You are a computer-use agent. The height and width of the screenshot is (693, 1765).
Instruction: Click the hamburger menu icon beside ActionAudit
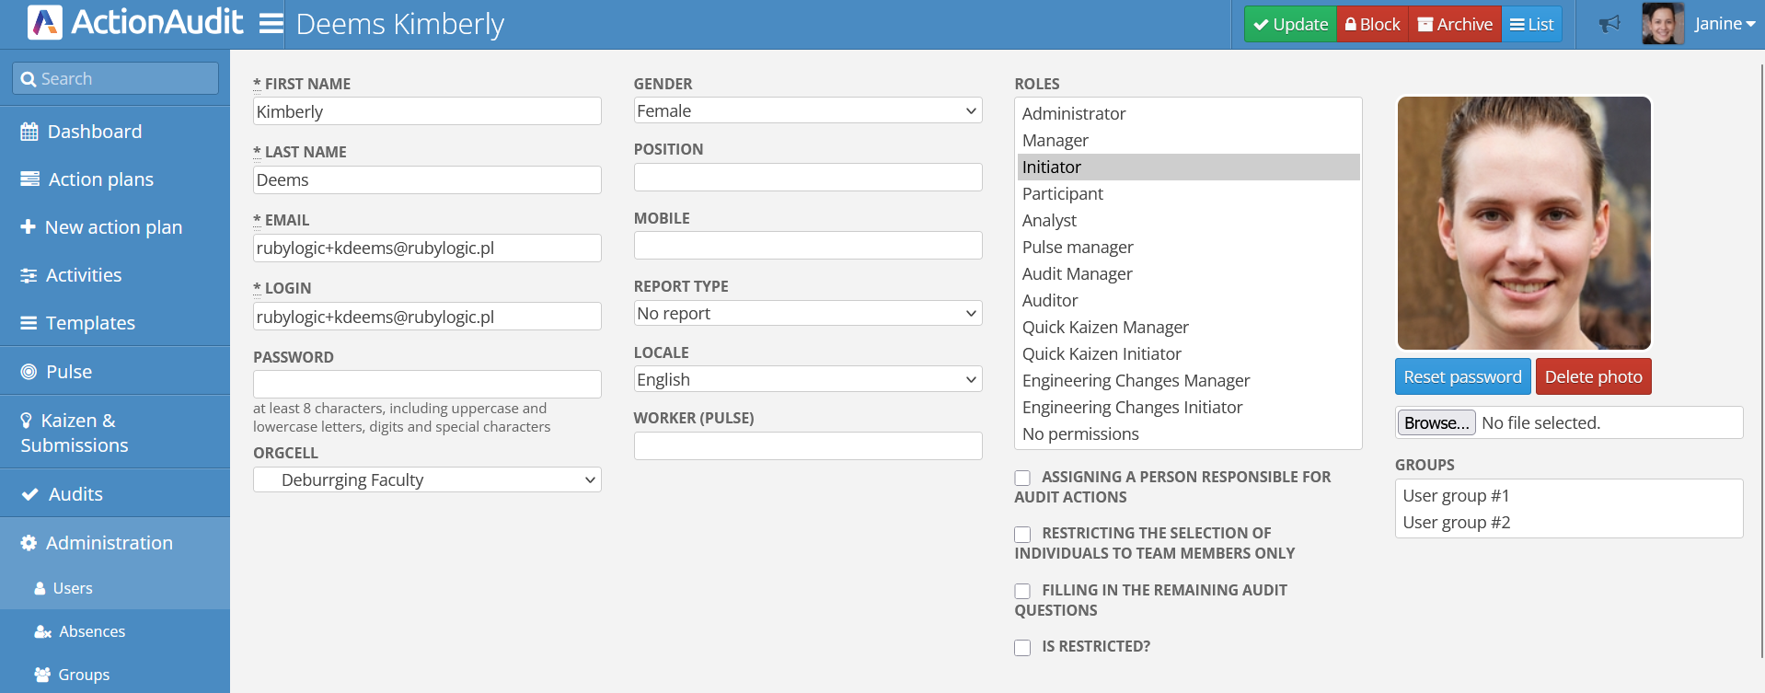click(x=271, y=23)
